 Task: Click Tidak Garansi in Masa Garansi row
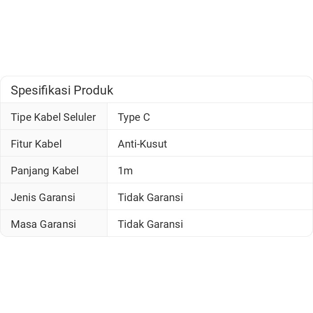(150, 224)
